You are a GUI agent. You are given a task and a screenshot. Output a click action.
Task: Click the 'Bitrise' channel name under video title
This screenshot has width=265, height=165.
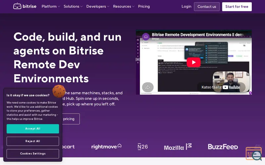click(155, 39)
